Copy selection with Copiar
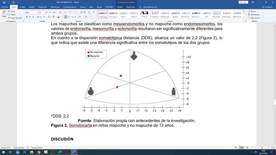This screenshot has width=276, height=155. pos(12,15)
